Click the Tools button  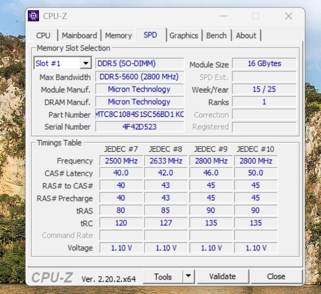[x=163, y=277]
